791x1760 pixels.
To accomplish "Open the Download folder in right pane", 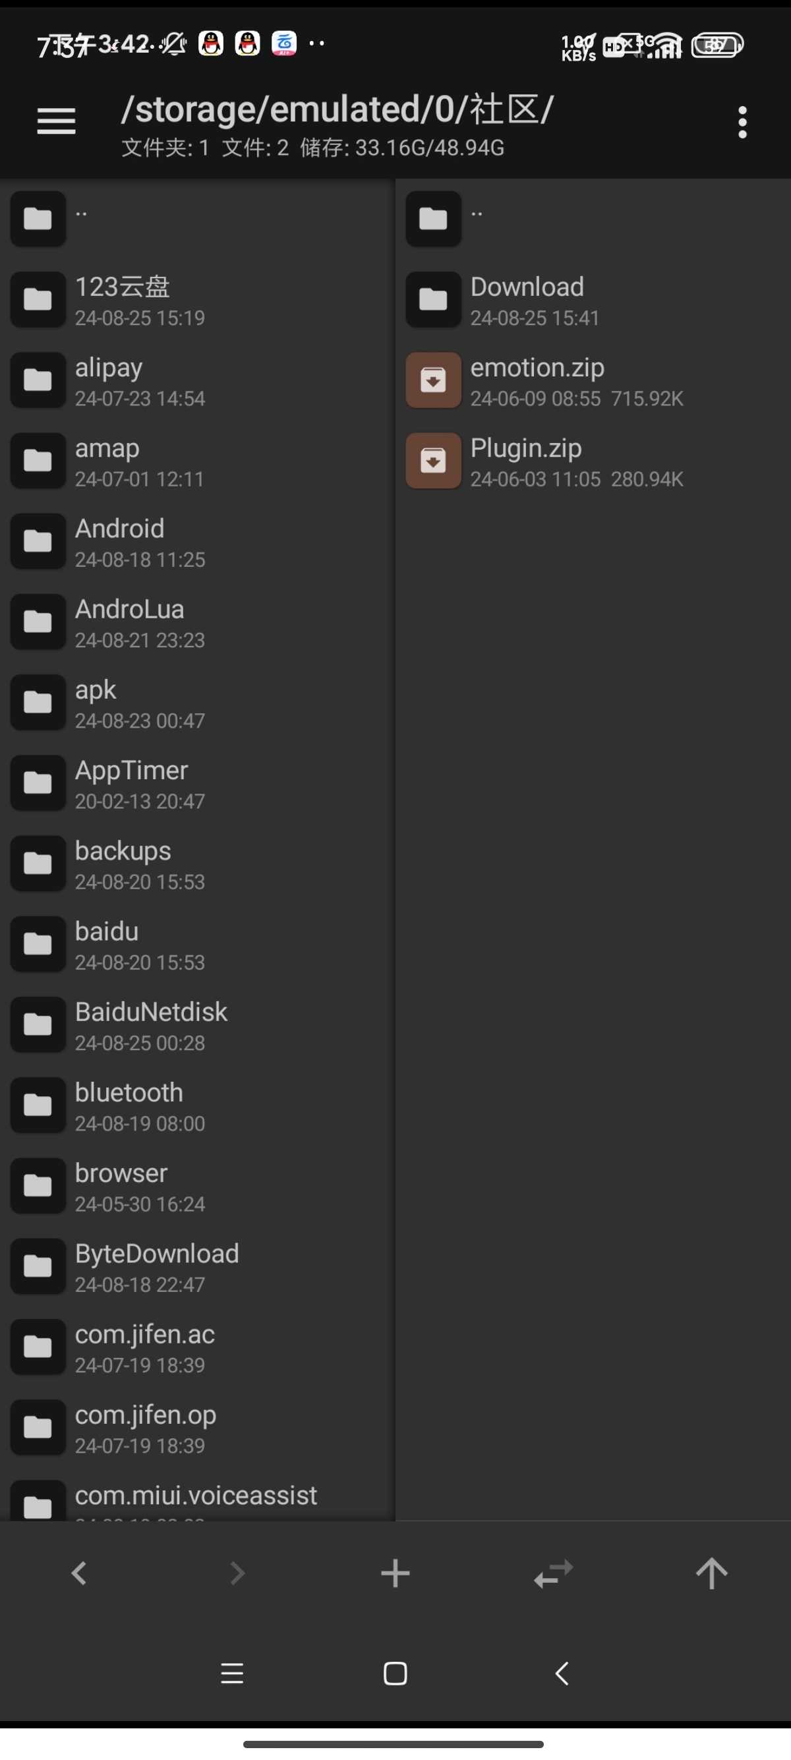I will 593,300.
